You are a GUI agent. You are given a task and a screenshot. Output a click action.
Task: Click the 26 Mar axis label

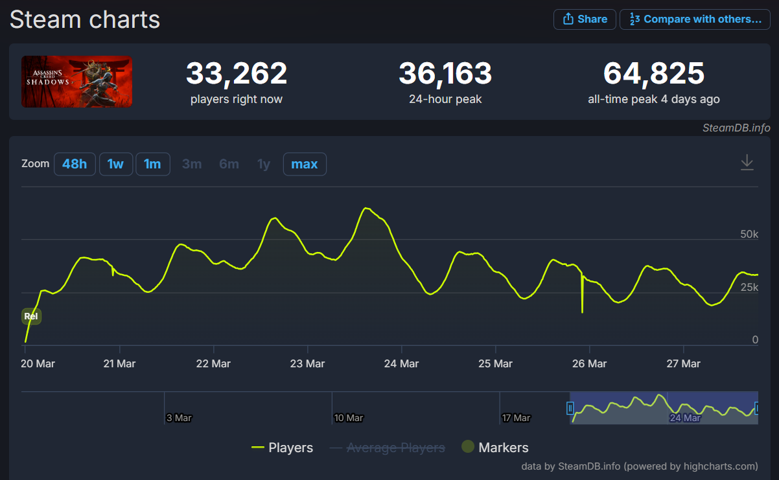pyautogui.click(x=589, y=363)
